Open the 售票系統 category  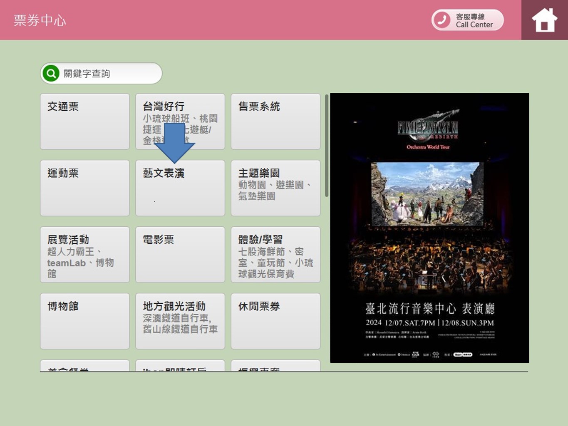coord(275,121)
